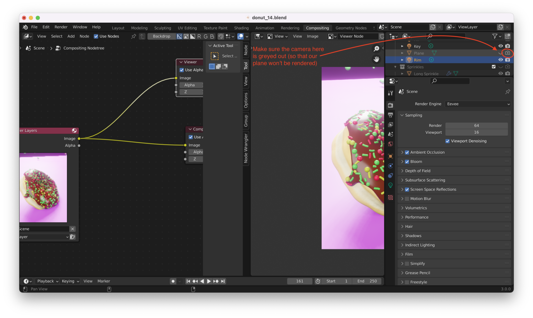The width and height of the screenshot is (533, 318).
Task: Expand the Ambient Occlusion section
Action: 402,152
